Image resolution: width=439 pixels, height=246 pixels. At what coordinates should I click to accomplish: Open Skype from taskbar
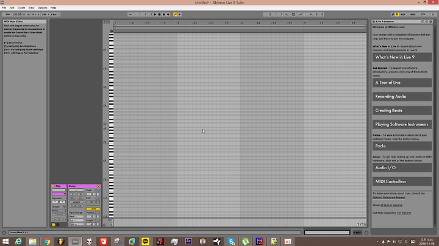(x=231, y=242)
